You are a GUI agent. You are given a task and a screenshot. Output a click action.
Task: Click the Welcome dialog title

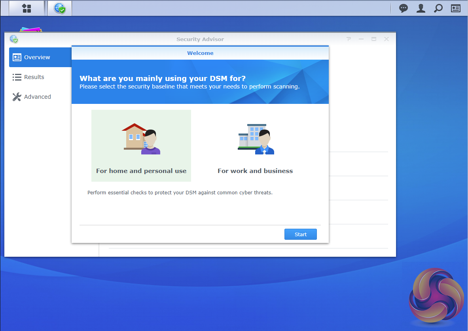[200, 53]
